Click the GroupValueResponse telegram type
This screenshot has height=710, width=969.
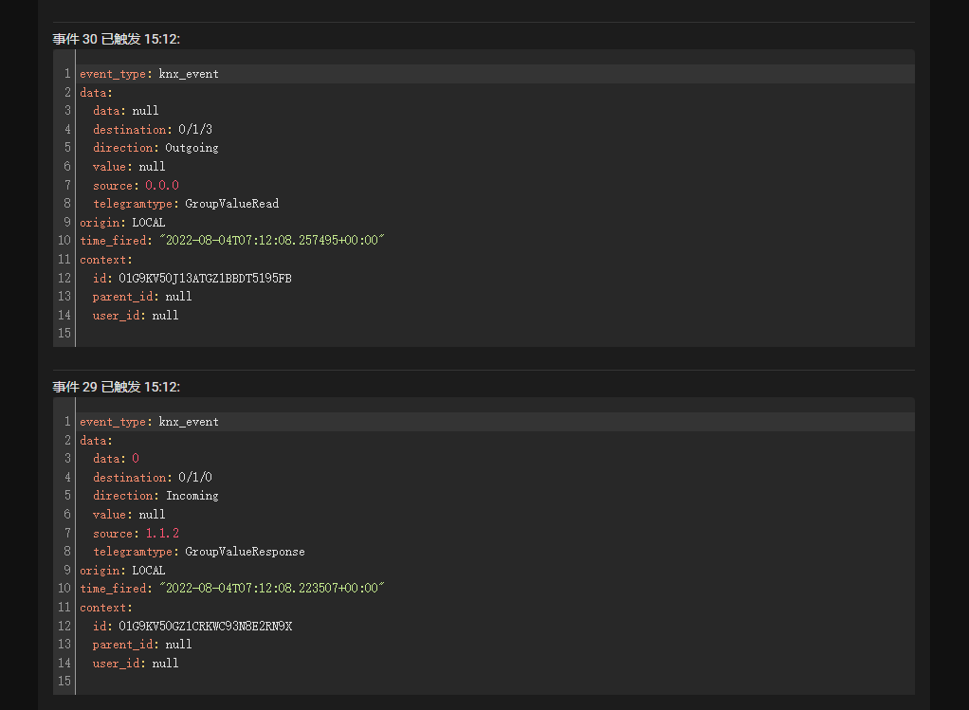click(x=245, y=552)
